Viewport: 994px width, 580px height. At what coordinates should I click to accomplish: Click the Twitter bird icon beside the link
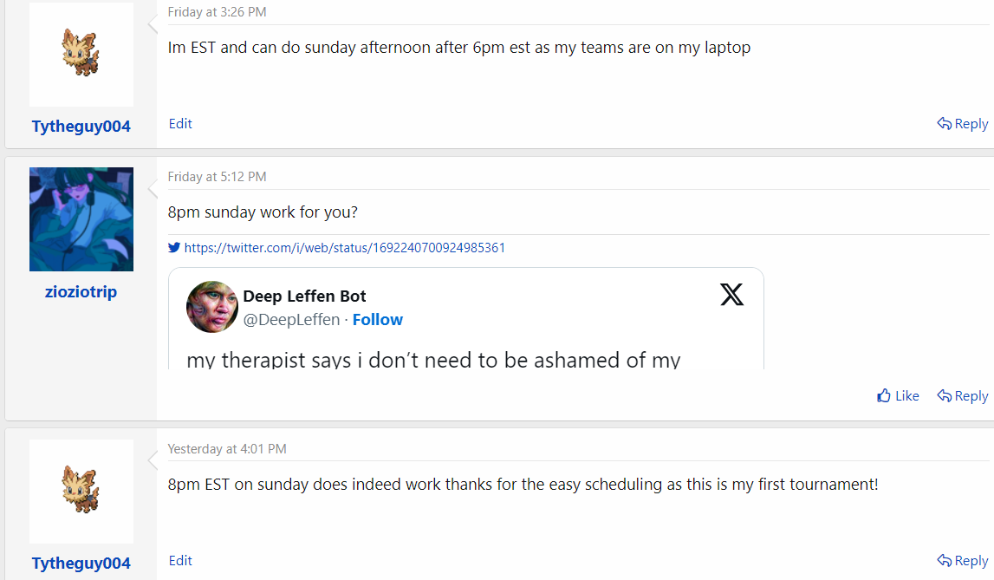click(174, 247)
